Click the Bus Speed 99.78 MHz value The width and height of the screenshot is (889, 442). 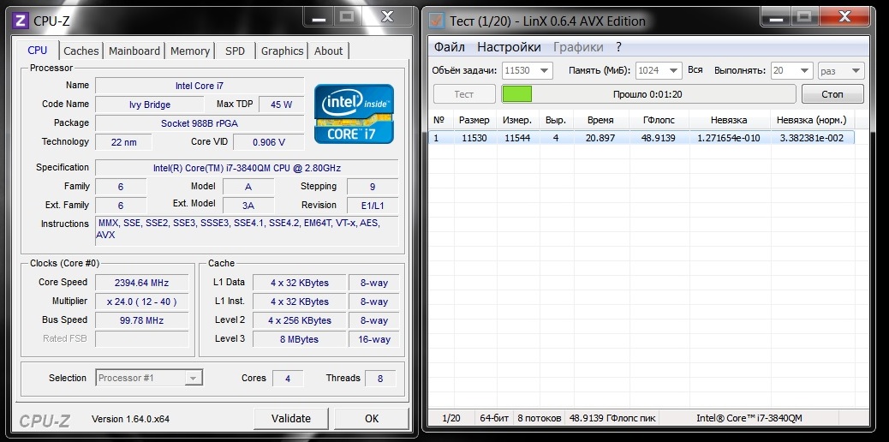coord(141,320)
